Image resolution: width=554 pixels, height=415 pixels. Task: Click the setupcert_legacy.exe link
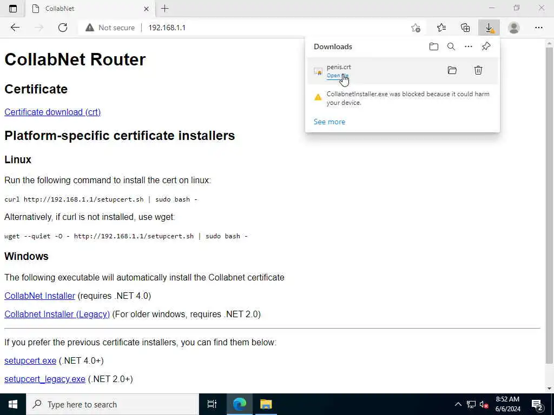[45, 379]
